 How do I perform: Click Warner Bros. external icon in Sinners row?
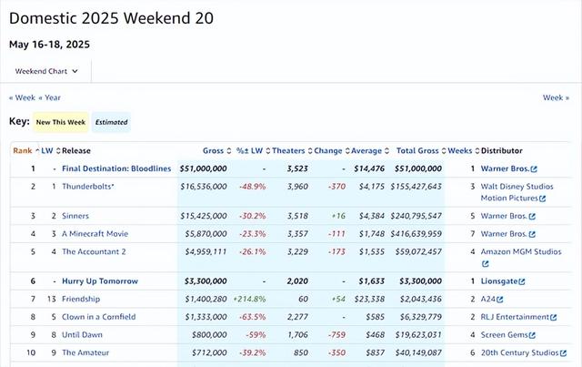[x=533, y=215]
